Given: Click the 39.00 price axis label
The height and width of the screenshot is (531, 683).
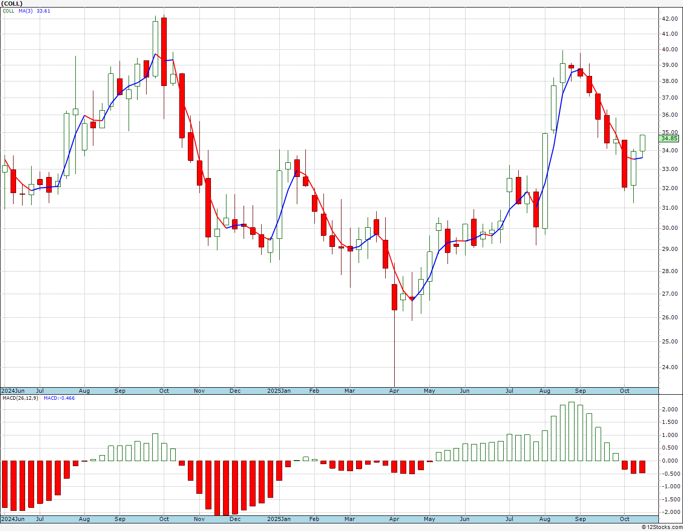Looking at the screenshot, I should pos(670,65).
